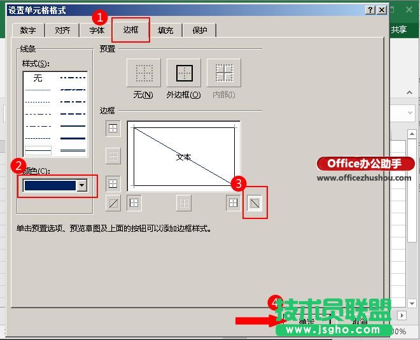Switch to the 字体 tab
The height and width of the screenshot is (340, 420).
(97, 30)
